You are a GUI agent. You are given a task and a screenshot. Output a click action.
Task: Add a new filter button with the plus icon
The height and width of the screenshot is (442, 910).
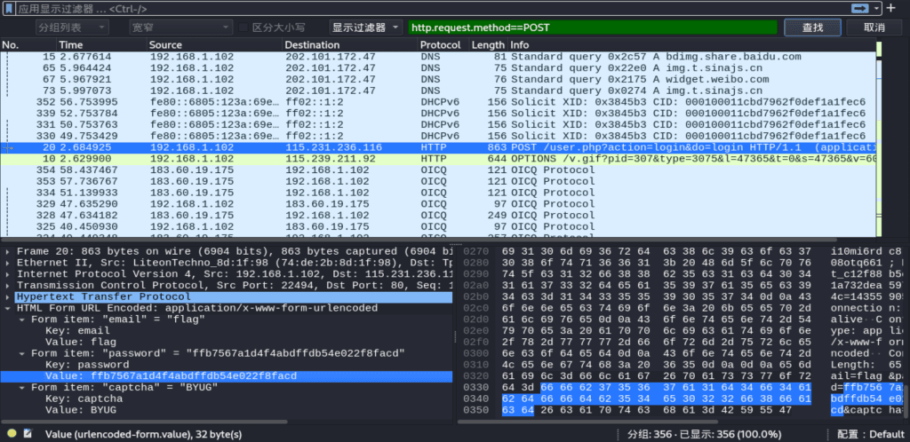click(x=890, y=8)
